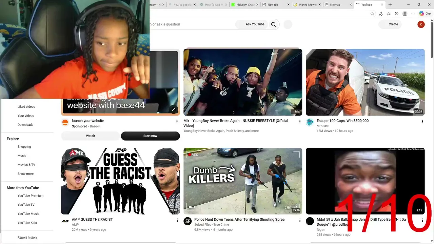Open the Dumb Killers video thumbnail
The image size is (434, 244).
[x=243, y=181]
